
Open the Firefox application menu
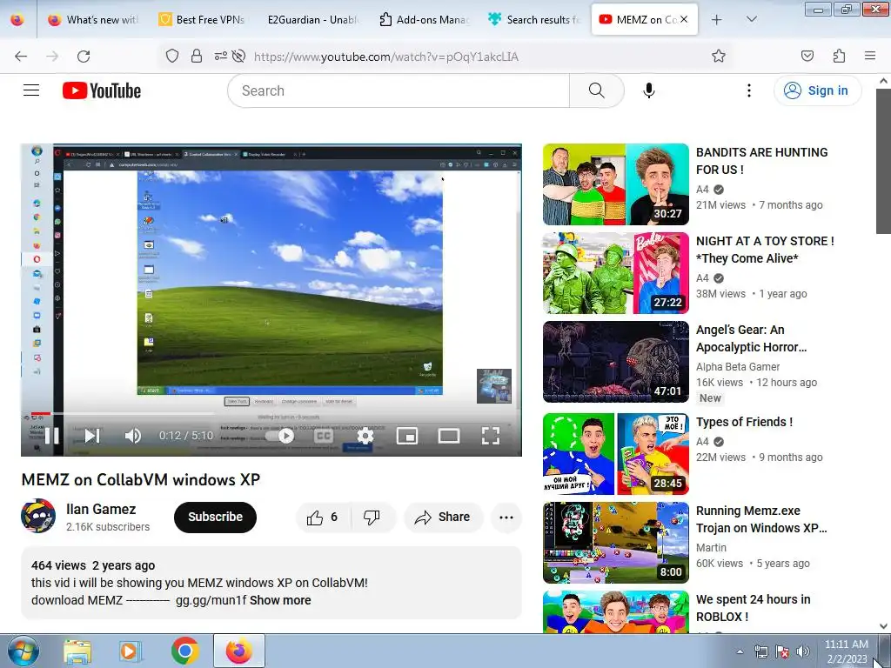pyautogui.click(x=870, y=56)
